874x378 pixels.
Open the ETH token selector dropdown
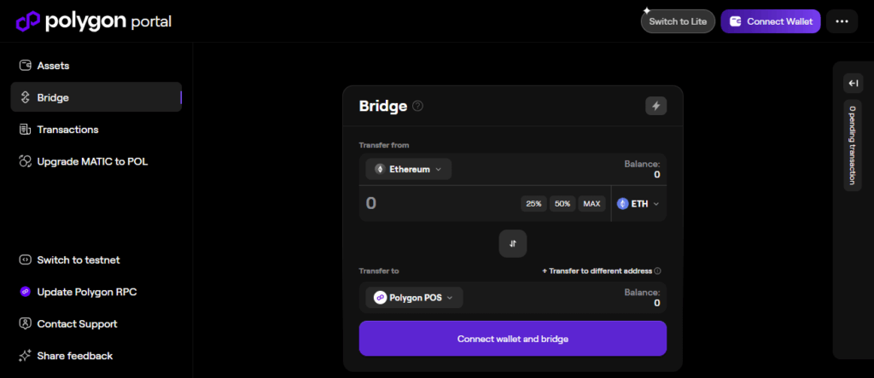638,204
